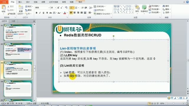Click the Select (选择) button

point(167,12)
